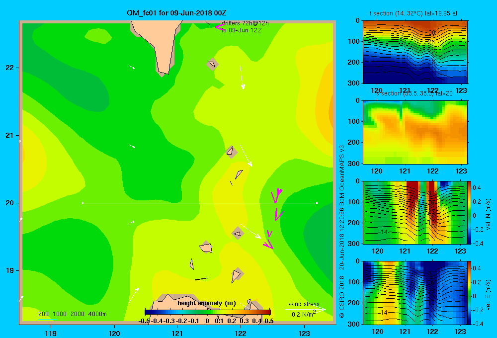
Task: Open the salinity section plot
Action: [415, 132]
